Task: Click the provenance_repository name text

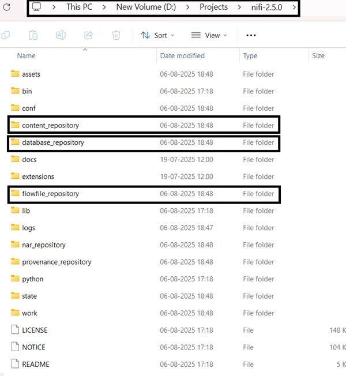Action: (x=57, y=262)
